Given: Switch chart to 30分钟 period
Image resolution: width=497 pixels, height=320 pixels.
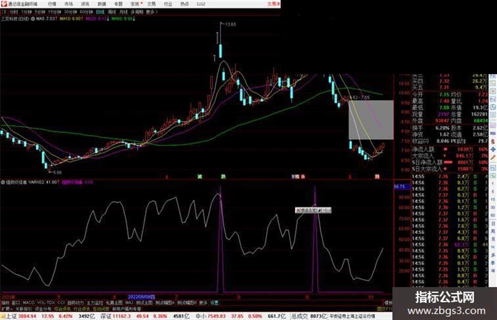Looking at the screenshot, I should tap(70, 12).
